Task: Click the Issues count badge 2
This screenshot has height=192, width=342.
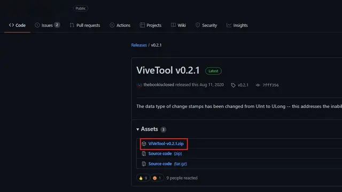Action: tap(57, 25)
